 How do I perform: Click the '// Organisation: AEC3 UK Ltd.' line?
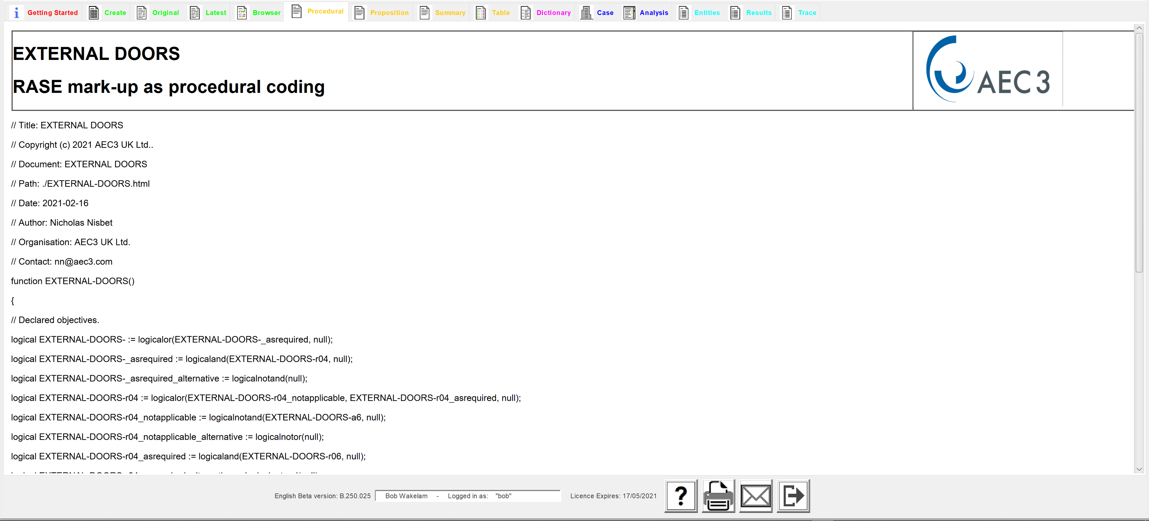(x=70, y=242)
